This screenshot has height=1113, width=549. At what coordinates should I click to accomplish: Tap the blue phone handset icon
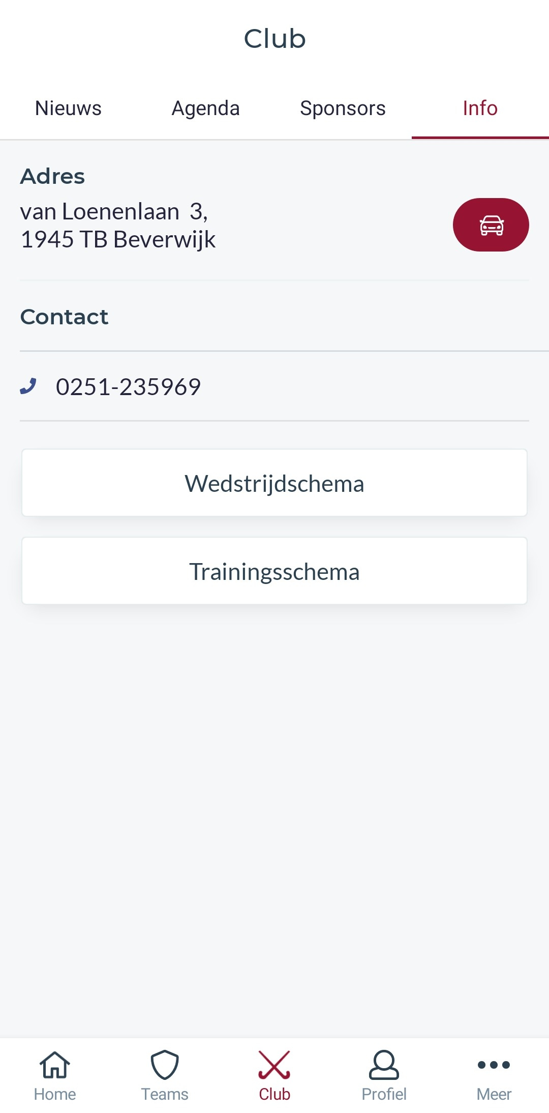coord(28,386)
